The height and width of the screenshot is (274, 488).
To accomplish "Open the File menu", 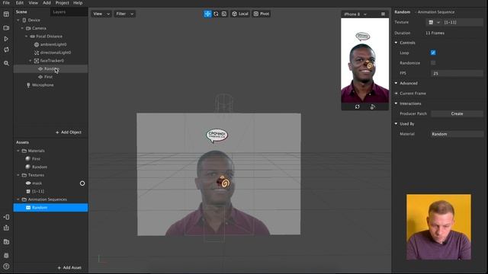I will click(x=6, y=3).
